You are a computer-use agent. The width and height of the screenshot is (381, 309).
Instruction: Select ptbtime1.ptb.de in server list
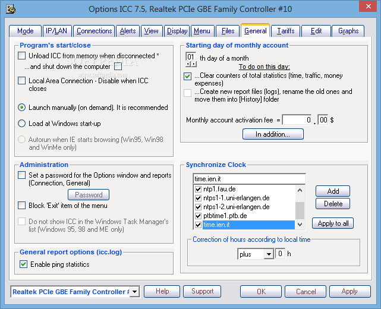click(225, 216)
